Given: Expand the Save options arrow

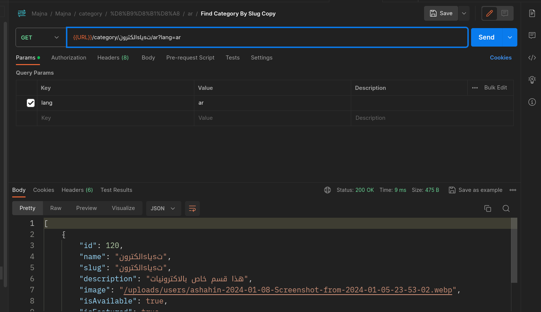Looking at the screenshot, I should [x=464, y=13].
